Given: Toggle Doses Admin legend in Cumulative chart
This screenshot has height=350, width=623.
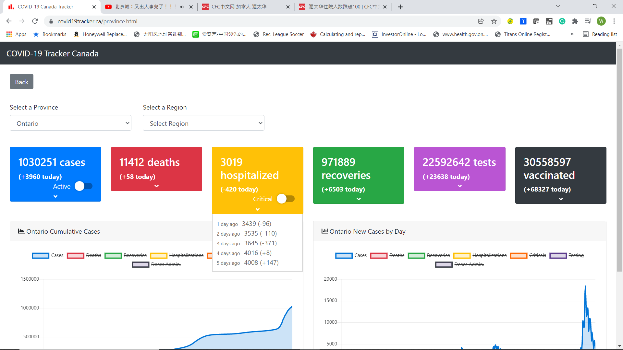Looking at the screenshot, I should click(156, 264).
